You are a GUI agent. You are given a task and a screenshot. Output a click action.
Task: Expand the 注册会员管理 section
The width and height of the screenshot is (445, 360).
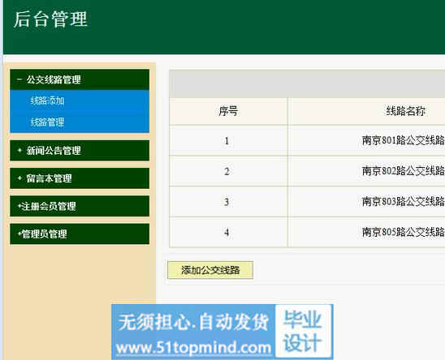point(80,206)
